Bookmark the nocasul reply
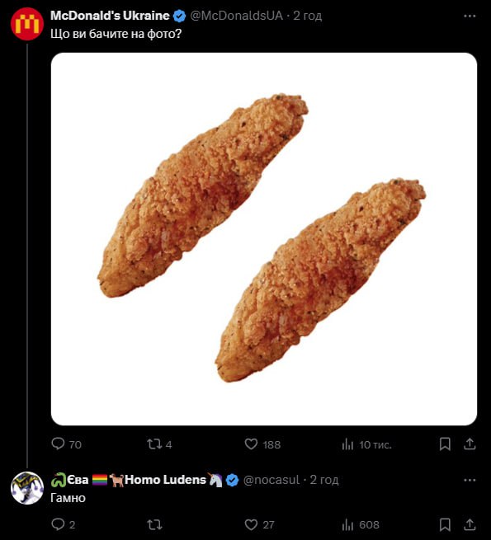Viewport: 491px width, 540px height. [445, 524]
